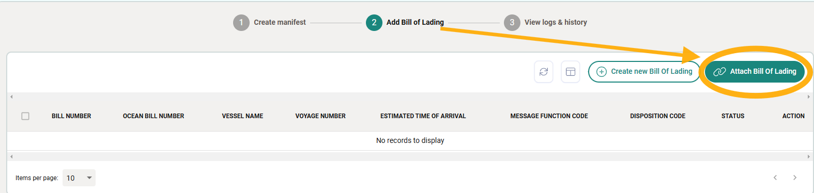Click the link icon on Attach Bill Of Lading
The width and height of the screenshot is (814, 193).
coord(719,72)
